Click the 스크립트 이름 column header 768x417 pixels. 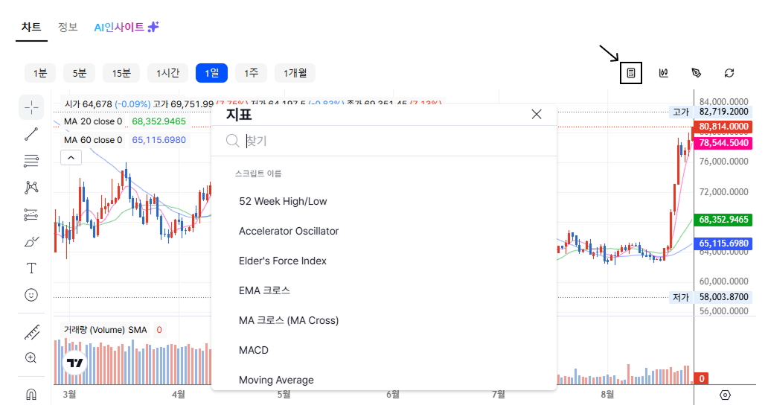coord(258,174)
